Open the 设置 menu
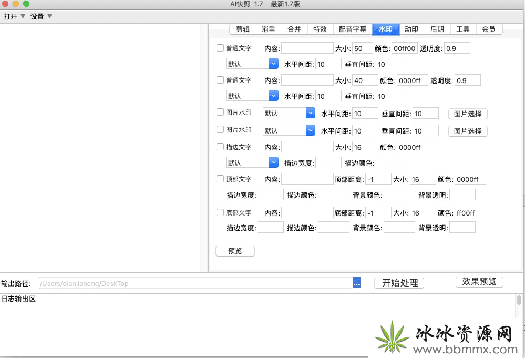Image resolution: width=525 pixels, height=358 pixels. [41, 16]
